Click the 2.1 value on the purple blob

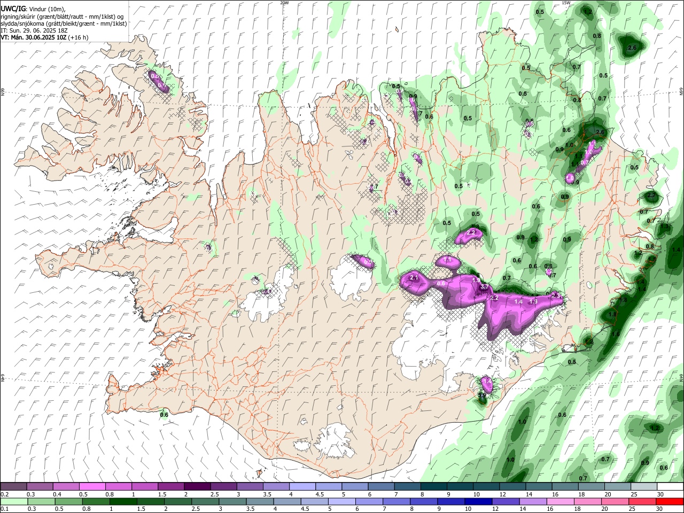click(x=414, y=278)
